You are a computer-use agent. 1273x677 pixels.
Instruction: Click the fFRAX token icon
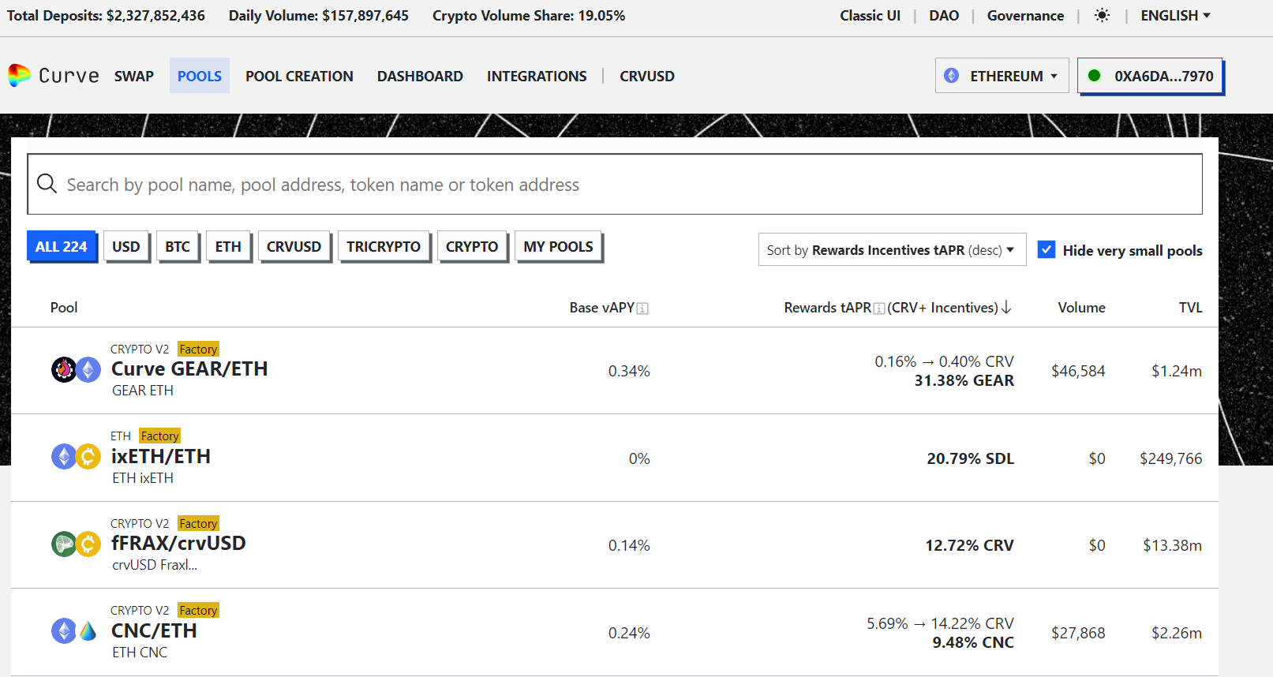tap(64, 544)
